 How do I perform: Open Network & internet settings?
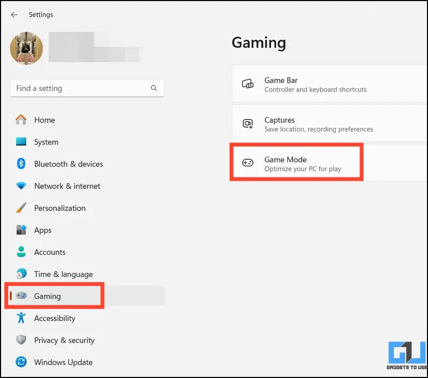tap(87, 186)
